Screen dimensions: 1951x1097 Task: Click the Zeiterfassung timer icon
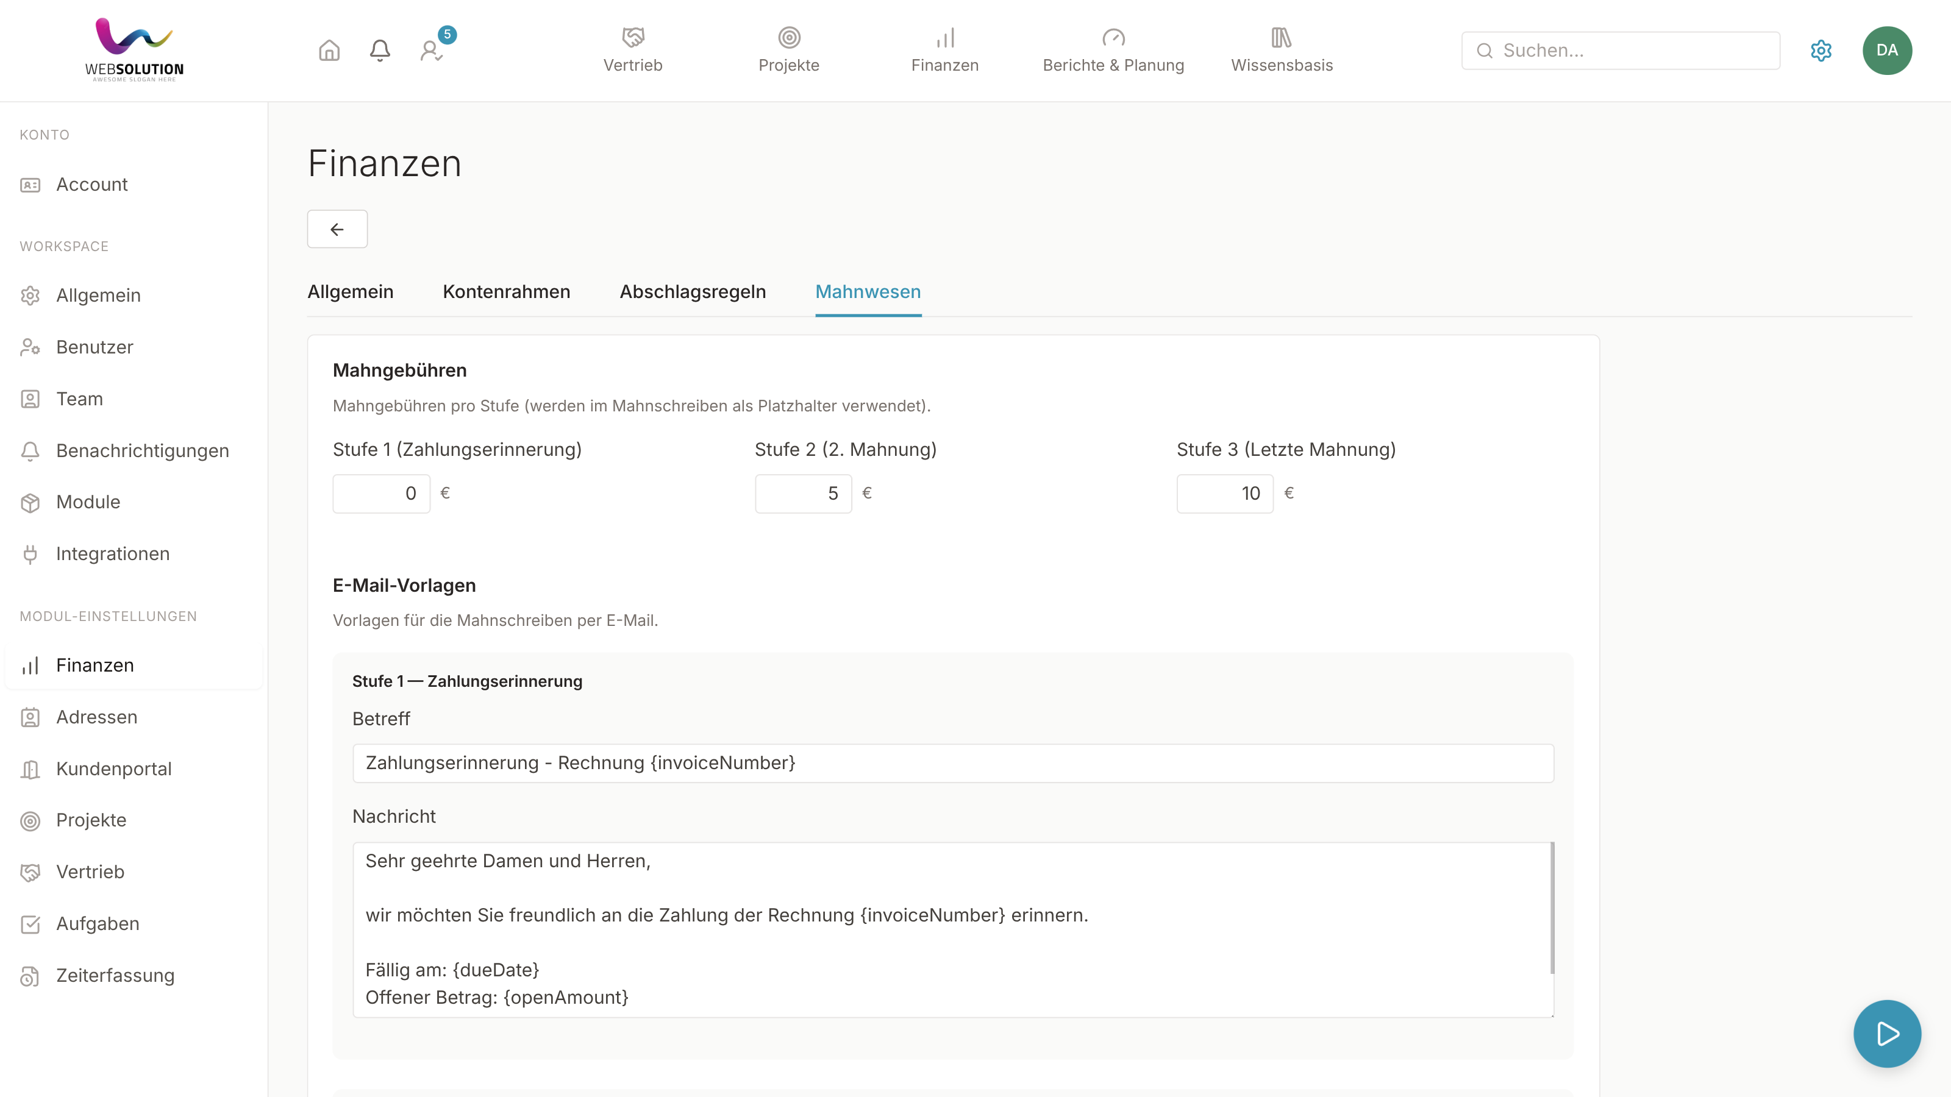pyautogui.click(x=30, y=976)
